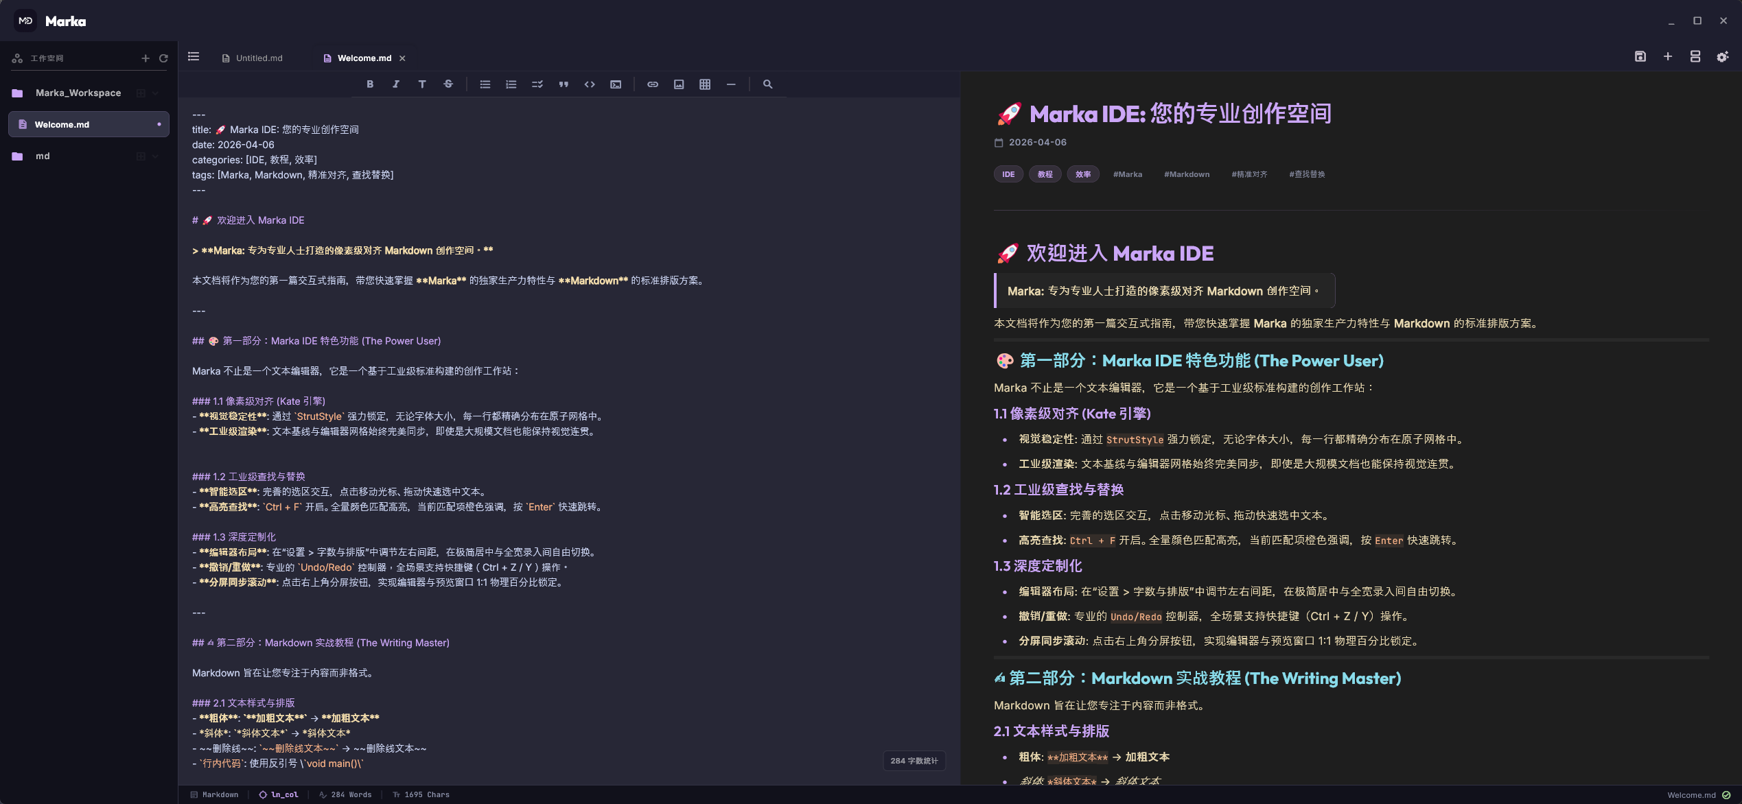Image resolution: width=1742 pixels, height=804 pixels.
Task: Switch to the Untitled.md tab
Action: [x=253, y=58]
